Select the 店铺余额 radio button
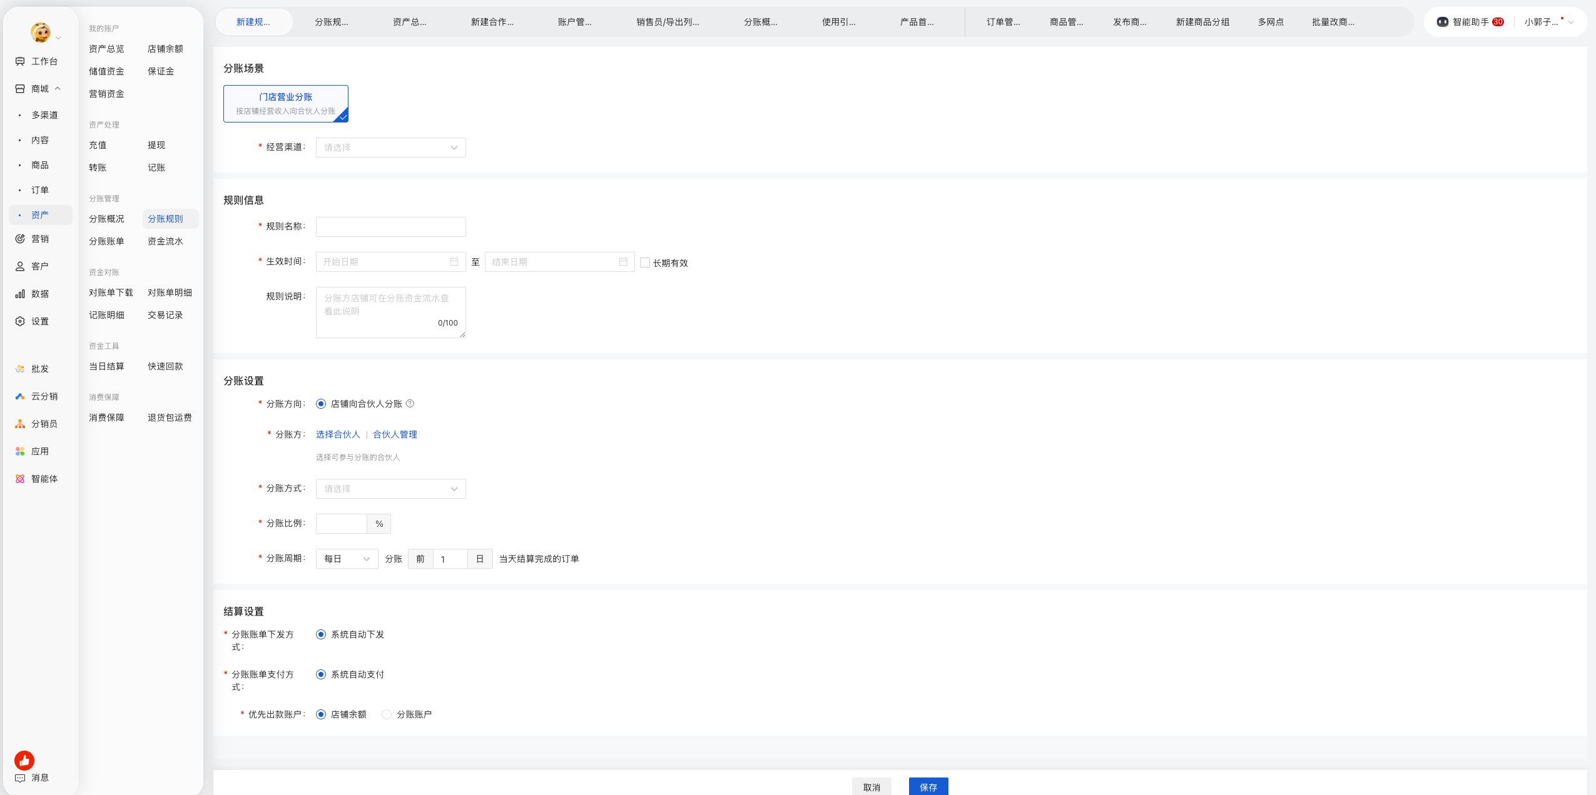 tap(321, 714)
